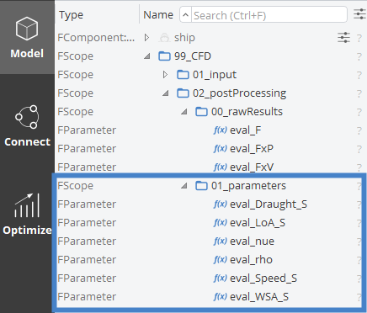The width and height of the screenshot is (367, 313).
Task: Click f(x) icon of eval_rho
Action: coord(221,260)
